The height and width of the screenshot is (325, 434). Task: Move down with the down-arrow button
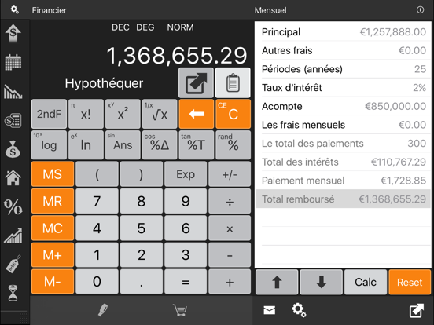(x=321, y=282)
